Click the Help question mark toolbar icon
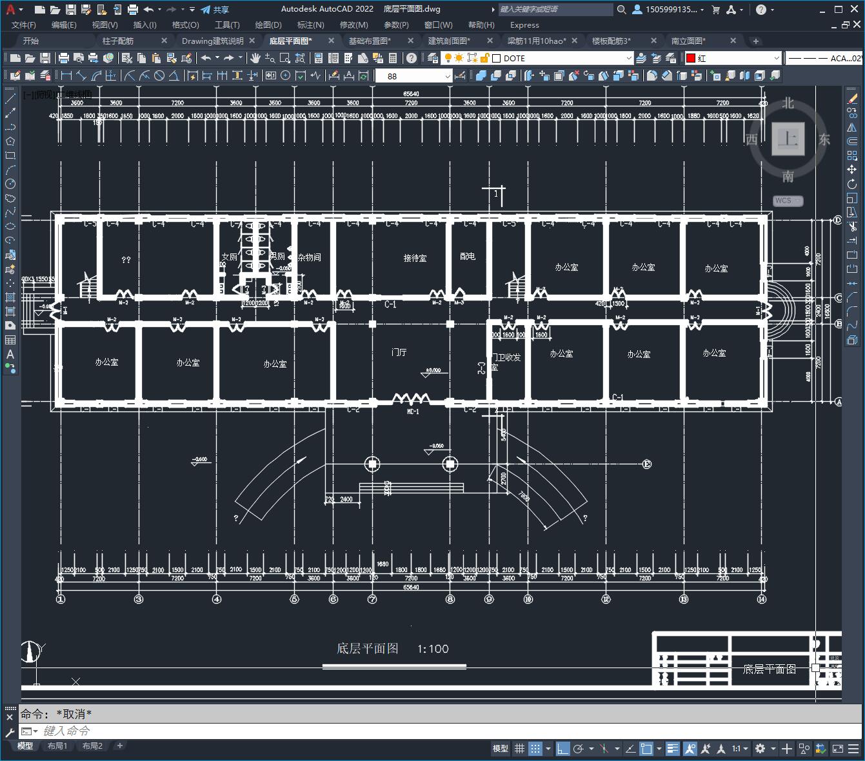The width and height of the screenshot is (865, 761). 412,58
